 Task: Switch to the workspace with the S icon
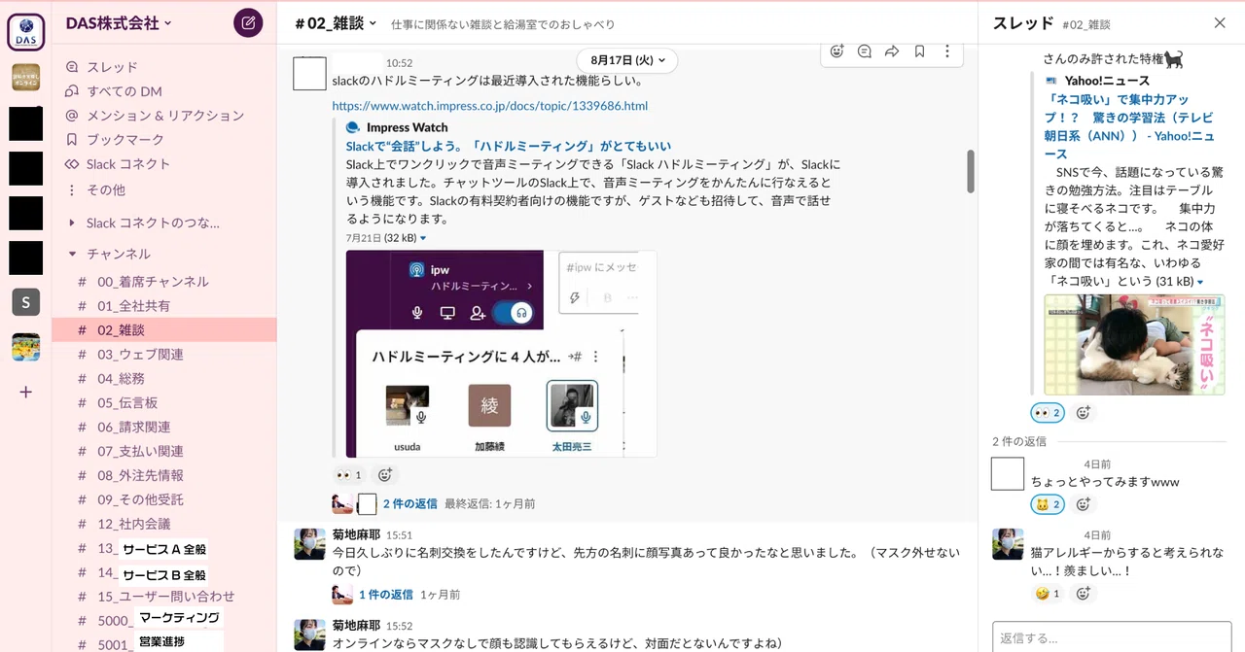pyautogui.click(x=26, y=302)
